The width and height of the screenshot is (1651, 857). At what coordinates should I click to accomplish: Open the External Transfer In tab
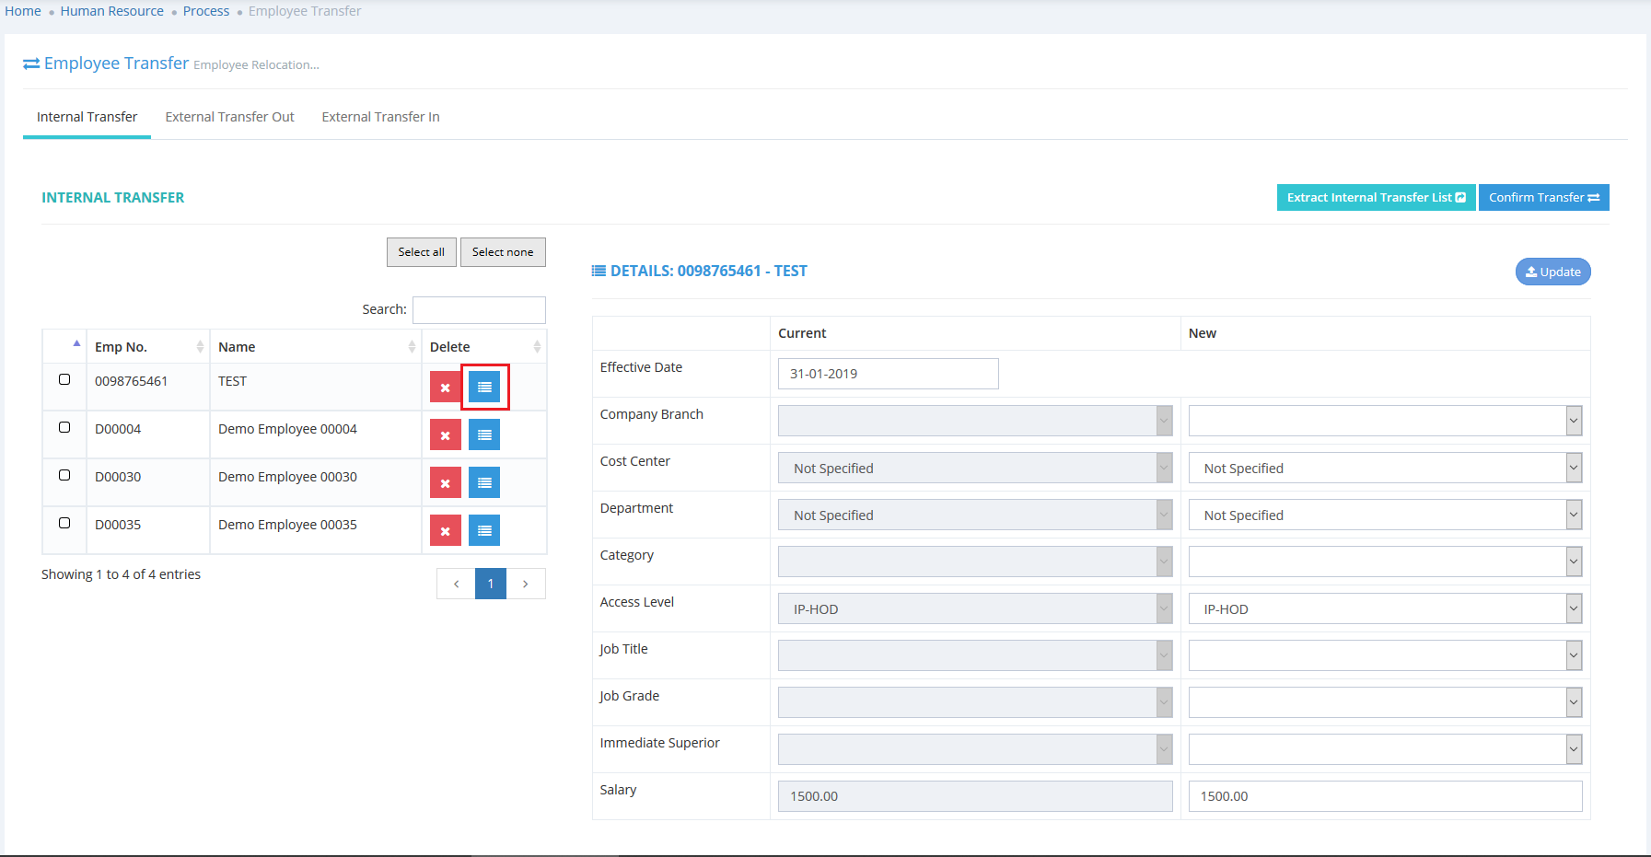pyautogui.click(x=380, y=117)
